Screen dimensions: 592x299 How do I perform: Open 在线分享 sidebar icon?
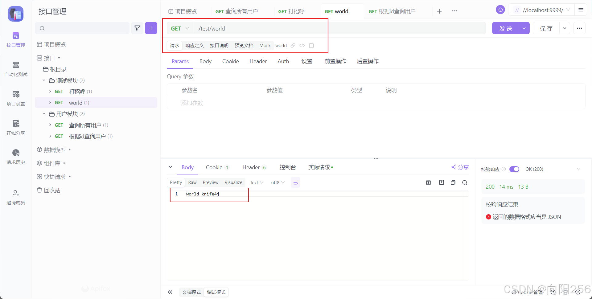coord(16,128)
